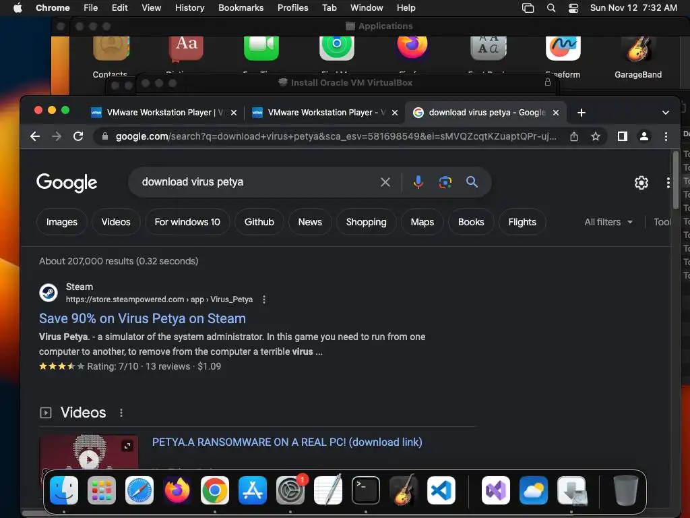Open the View menu

(x=152, y=8)
